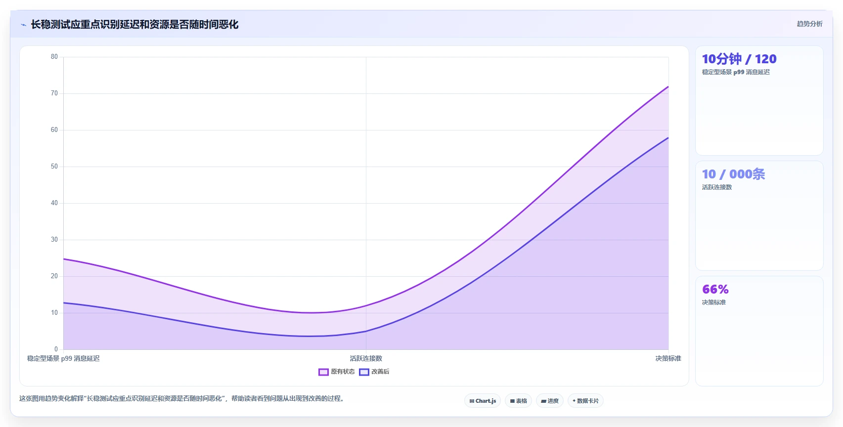
Task: Click the 10分钟 / 120 card value
Action: 739,59
